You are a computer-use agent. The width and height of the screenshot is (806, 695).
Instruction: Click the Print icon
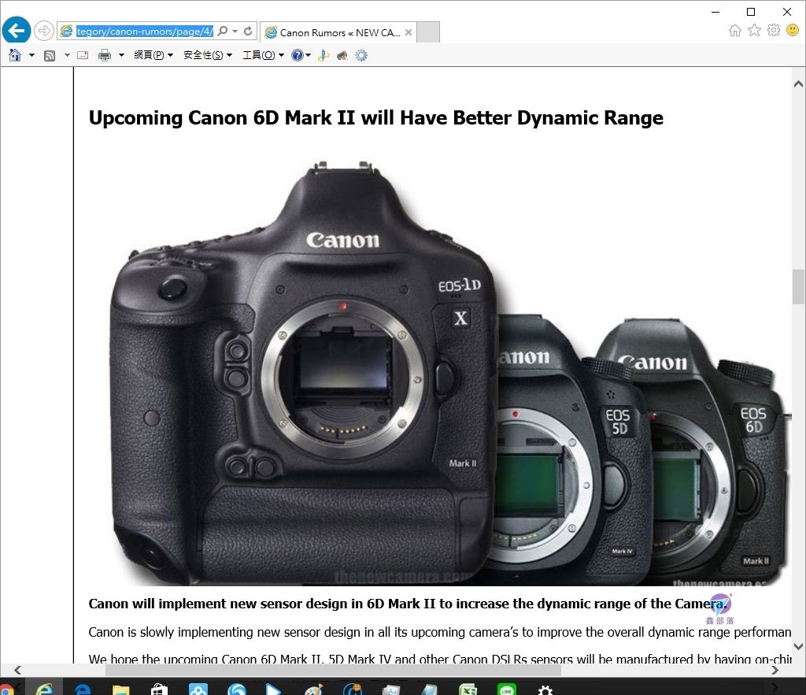(105, 55)
